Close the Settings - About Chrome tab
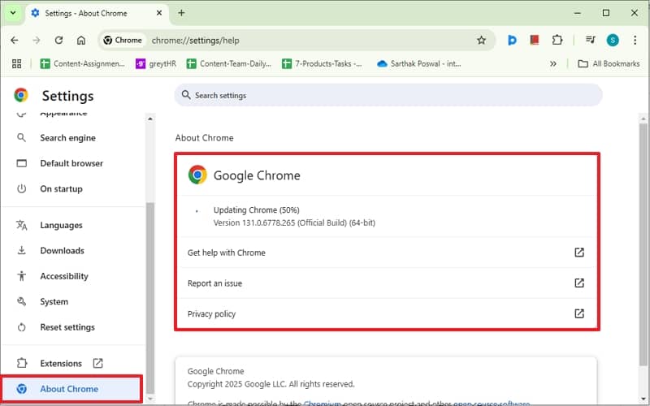 tap(158, 13)
